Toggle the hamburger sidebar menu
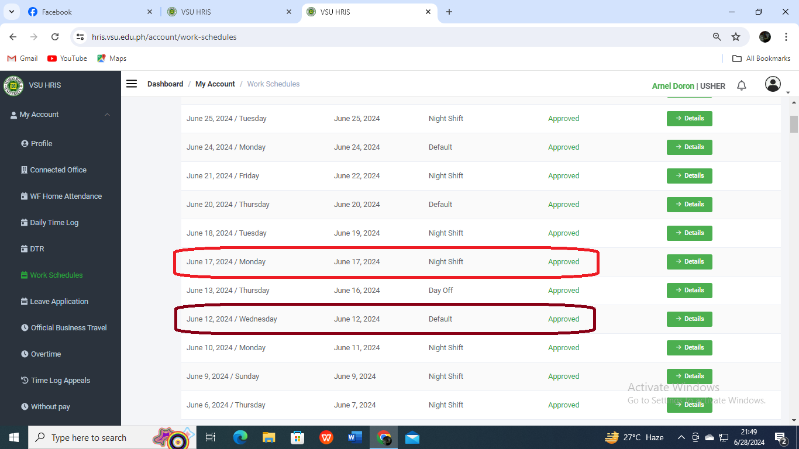The image size is (799, 449). (132, 84)
